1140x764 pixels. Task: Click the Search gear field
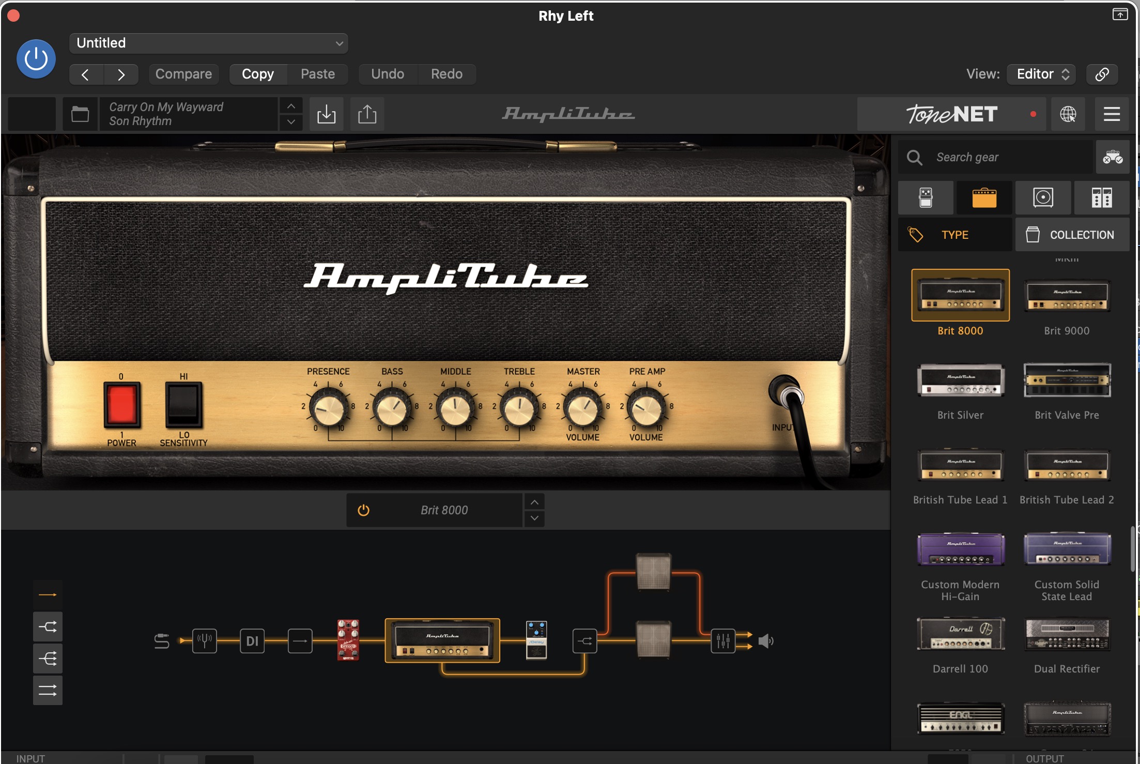(x=996, y=157)
